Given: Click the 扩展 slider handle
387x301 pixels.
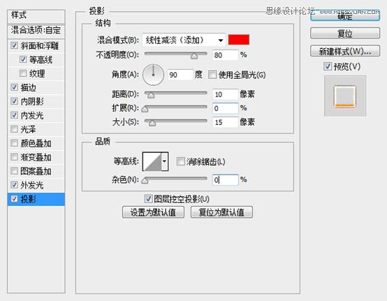Looking at the screenshot, I should (x=145, y=109).
